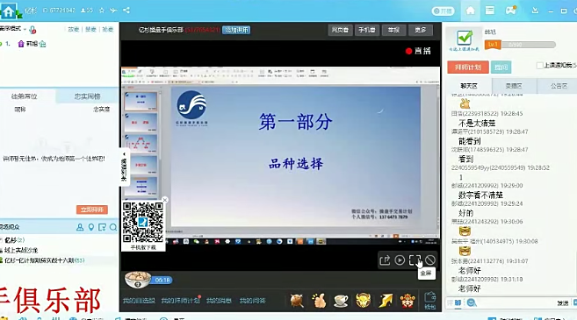Select the 亿杉 row in audience list

click(15, 240)
